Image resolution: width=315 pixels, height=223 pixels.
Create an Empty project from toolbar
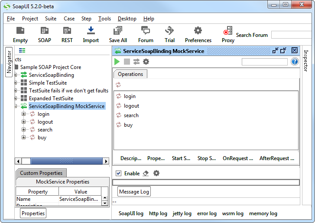pos(20,35)
